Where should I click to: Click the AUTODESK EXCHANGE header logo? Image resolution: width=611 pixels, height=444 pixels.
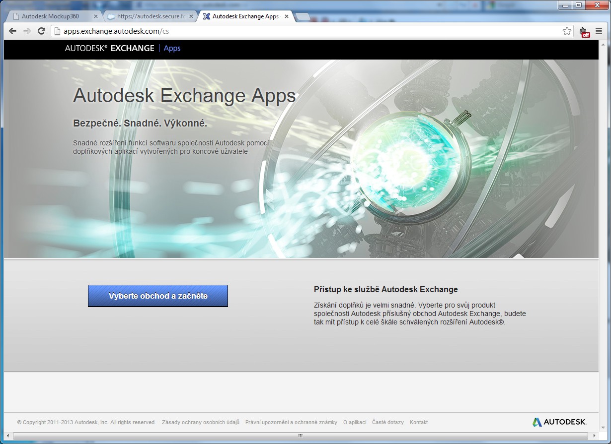108,48
